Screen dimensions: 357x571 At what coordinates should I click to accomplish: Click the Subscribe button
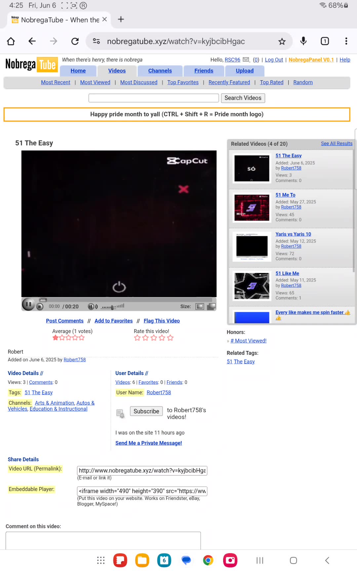146,411
